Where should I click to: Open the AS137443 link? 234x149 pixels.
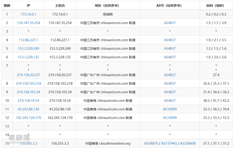[x=169, y=143]
